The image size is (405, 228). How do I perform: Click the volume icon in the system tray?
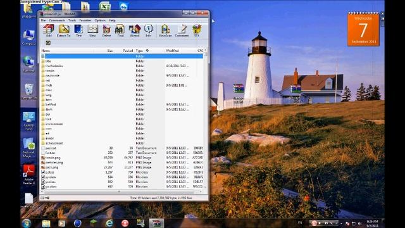point(359,224)
